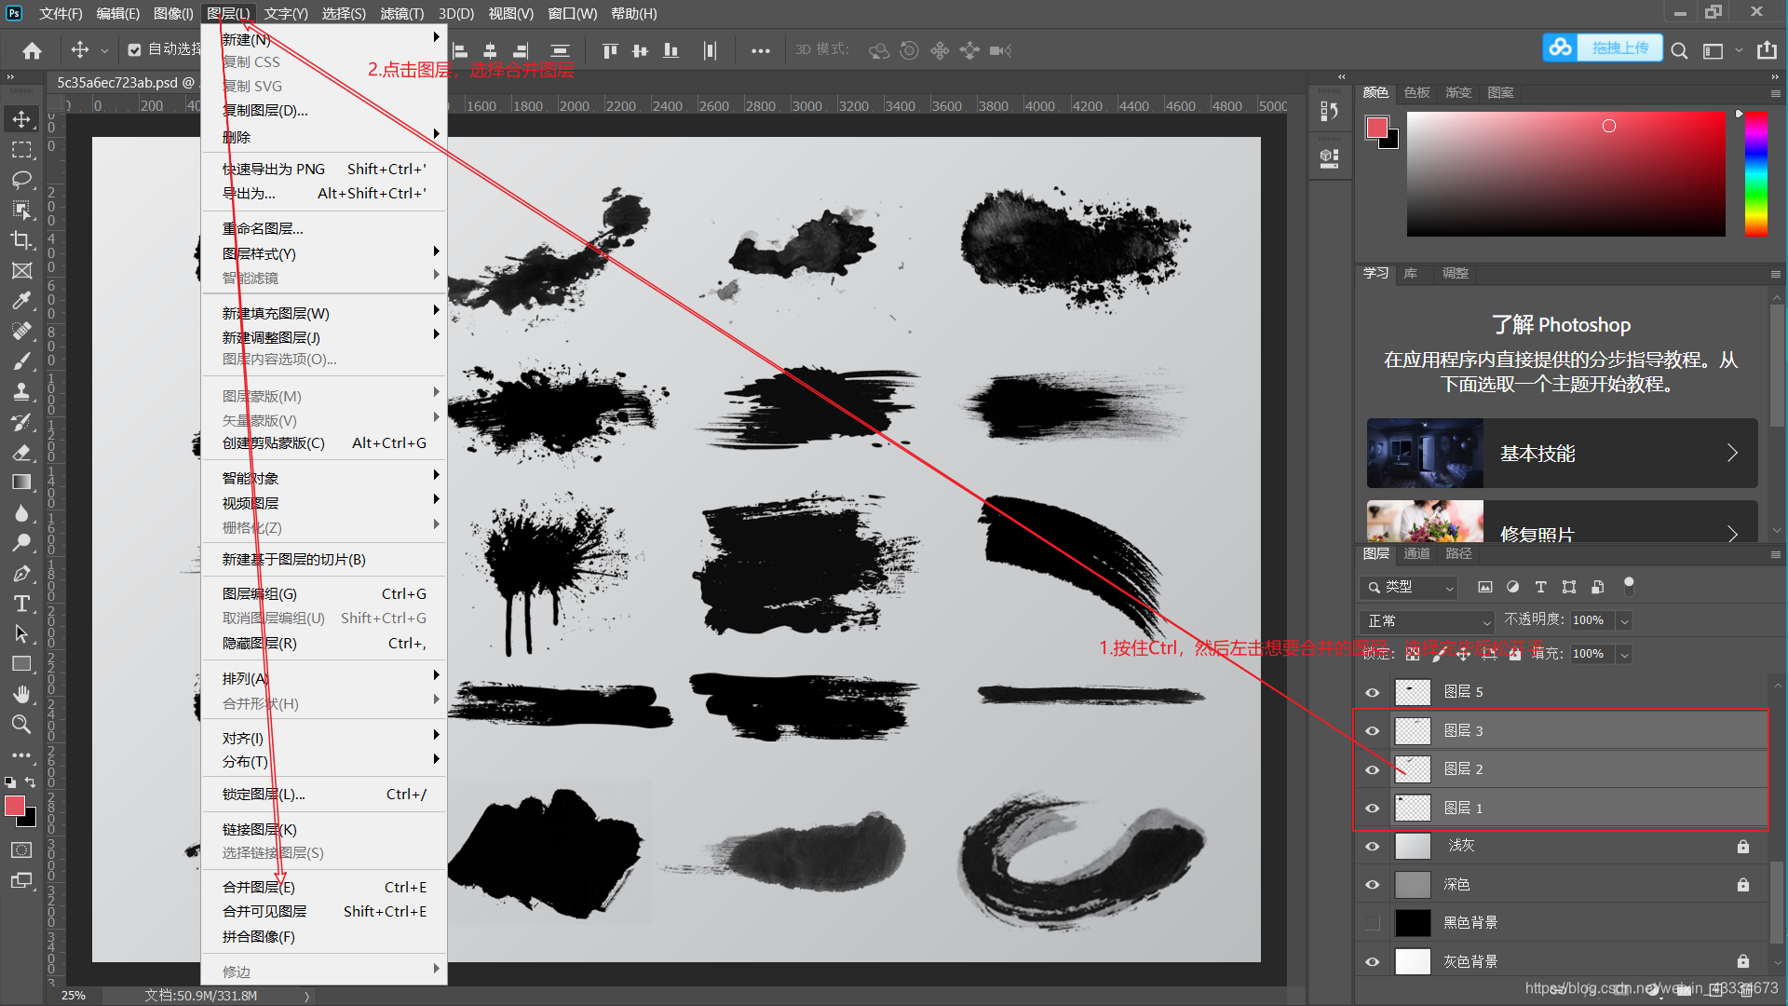Viewport: 1788px width, 1006px height.
Task: Select the Zoom tool in toolbar
Action: click(x=21, y=725)
